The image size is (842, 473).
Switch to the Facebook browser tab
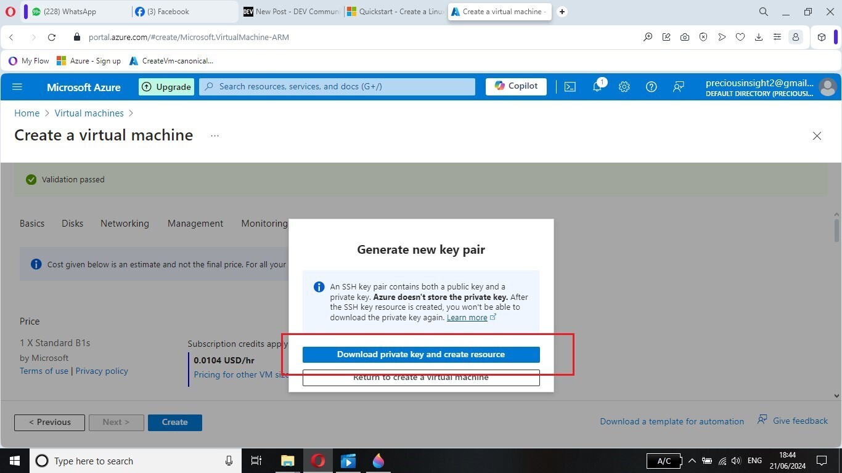click(x=185, y=12)
